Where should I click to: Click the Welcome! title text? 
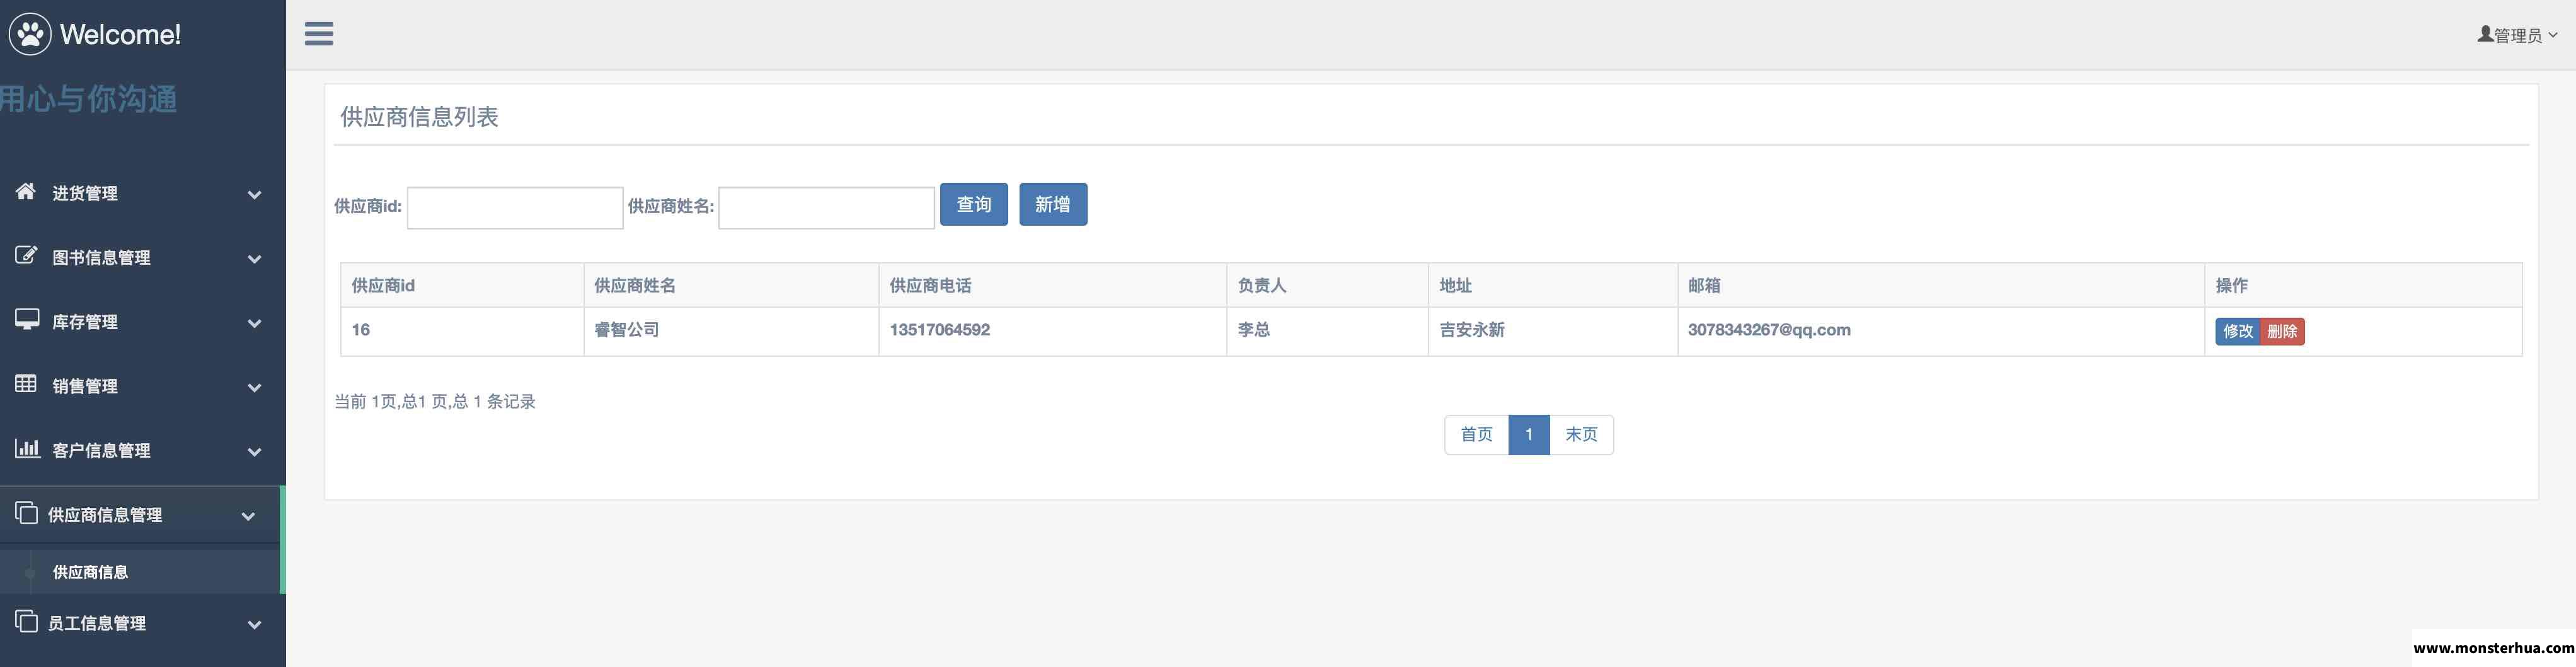click(x=120, y=34)
